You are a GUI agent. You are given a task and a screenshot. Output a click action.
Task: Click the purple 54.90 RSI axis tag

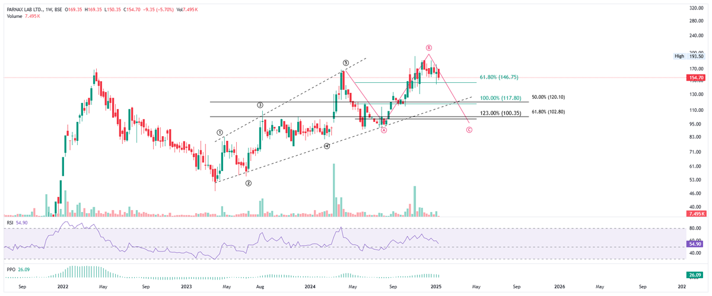(695, 244)
